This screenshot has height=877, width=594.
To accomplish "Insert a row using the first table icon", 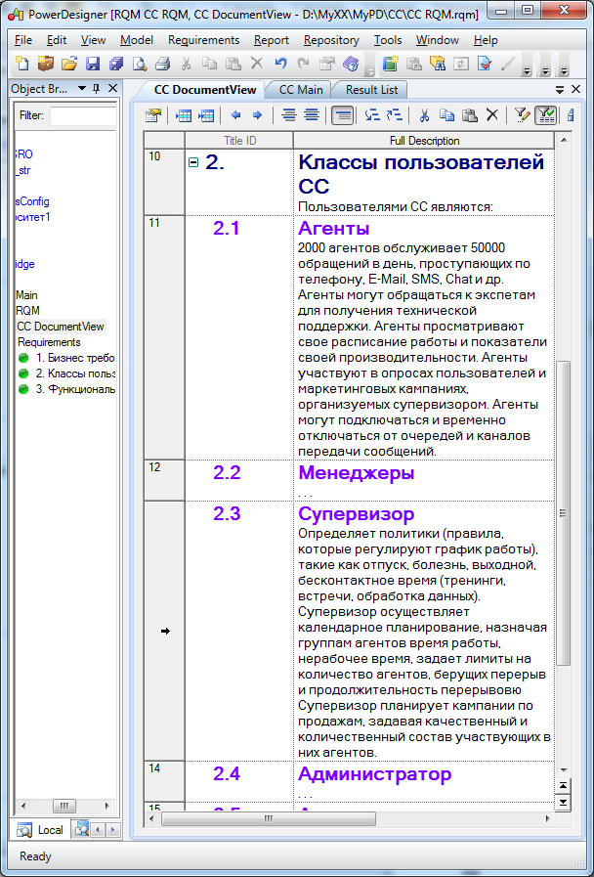I will (183, 115).
